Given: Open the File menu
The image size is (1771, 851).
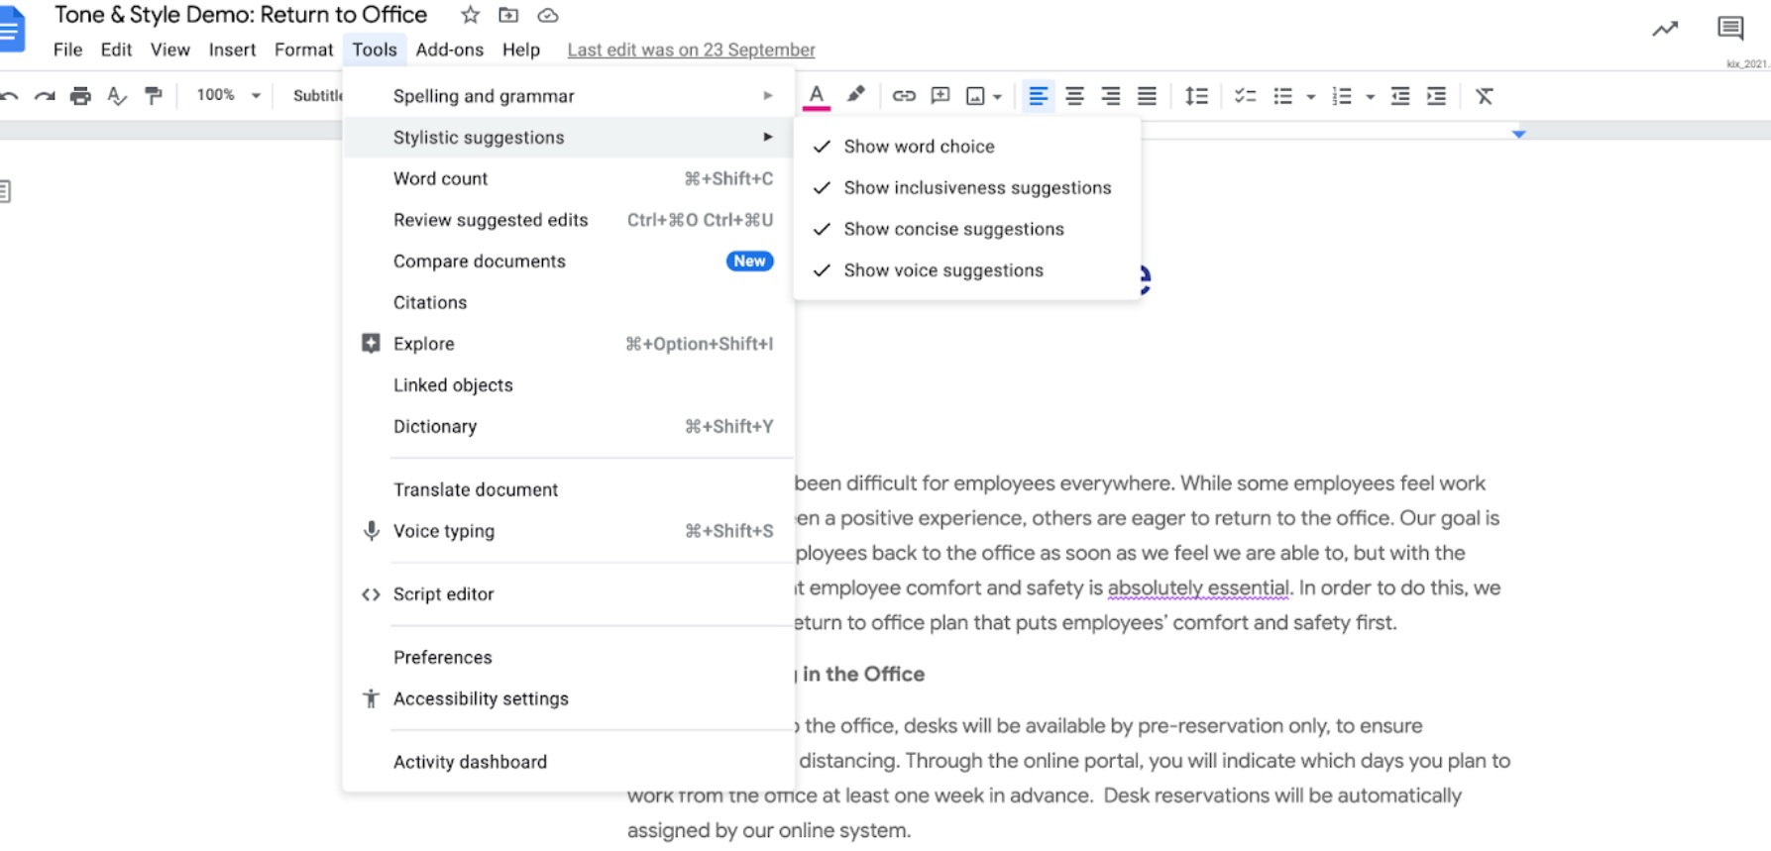Looking at the screenshot, I should point(67,50).
